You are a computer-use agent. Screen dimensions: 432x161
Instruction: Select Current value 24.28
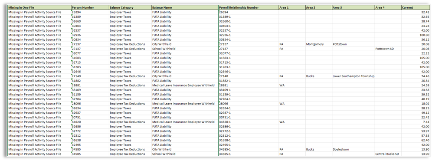[x=416, y=26]
